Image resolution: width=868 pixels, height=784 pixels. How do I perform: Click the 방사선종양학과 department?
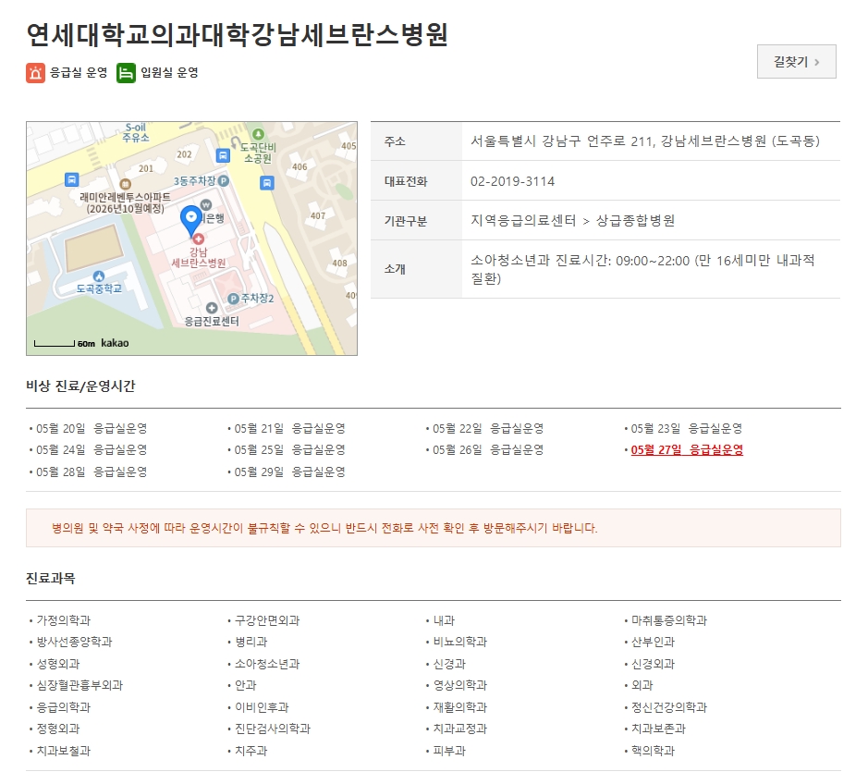75,643
